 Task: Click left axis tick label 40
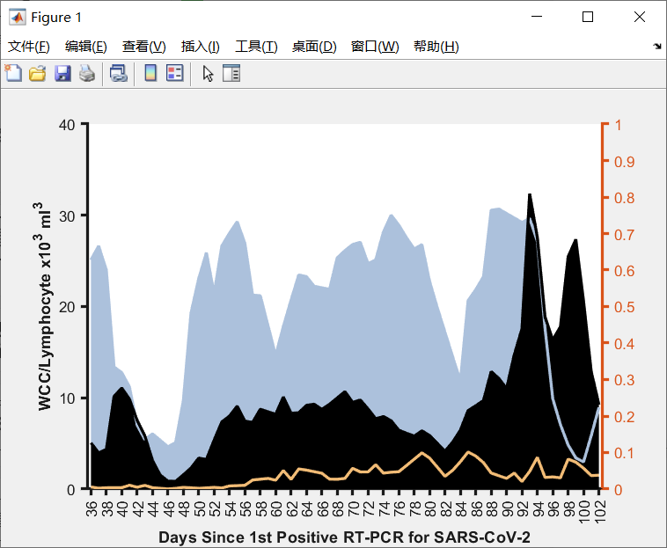coord(67,125)
